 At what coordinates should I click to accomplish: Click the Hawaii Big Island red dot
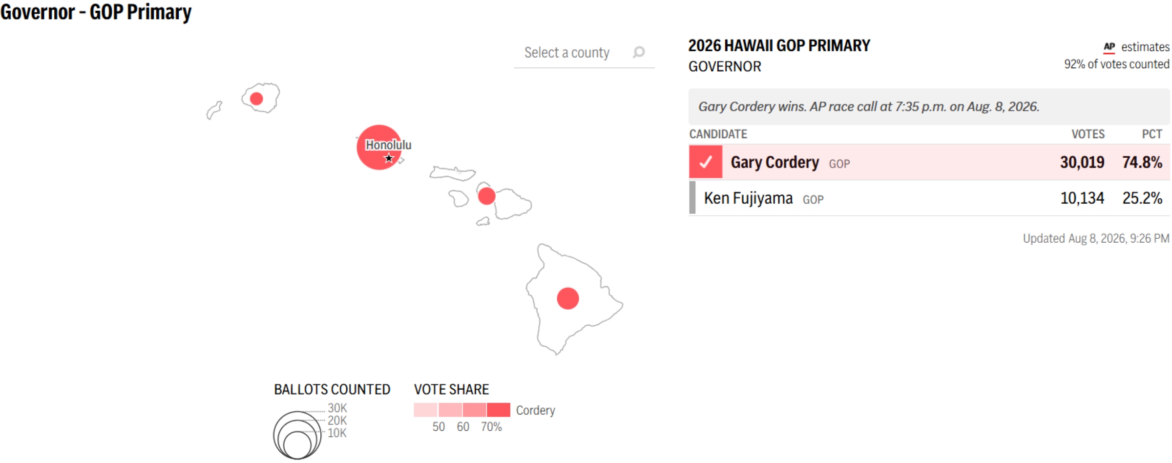pos(568,298)
